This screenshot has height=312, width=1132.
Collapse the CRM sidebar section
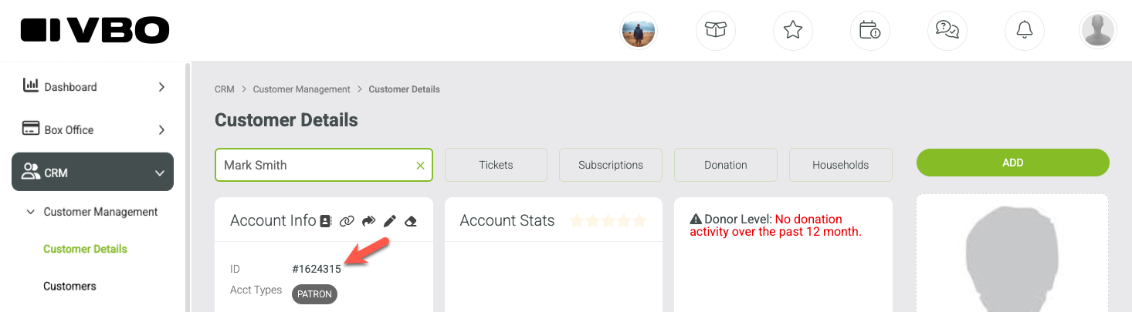tap(93, 173)
